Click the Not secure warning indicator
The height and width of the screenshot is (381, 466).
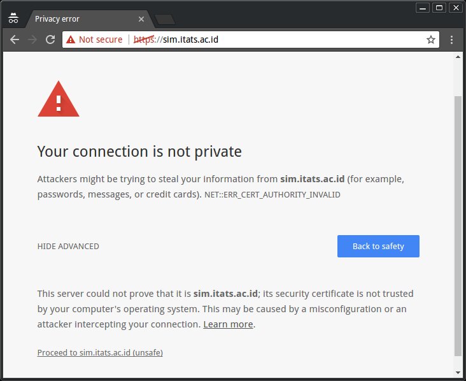pyautogui.click(x=94, y=40)
